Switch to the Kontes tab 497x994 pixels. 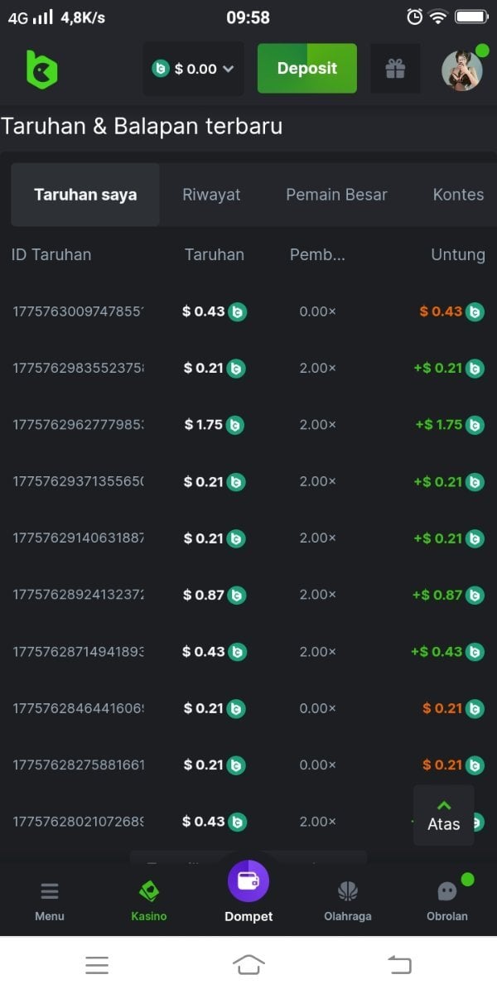(458, 195)
